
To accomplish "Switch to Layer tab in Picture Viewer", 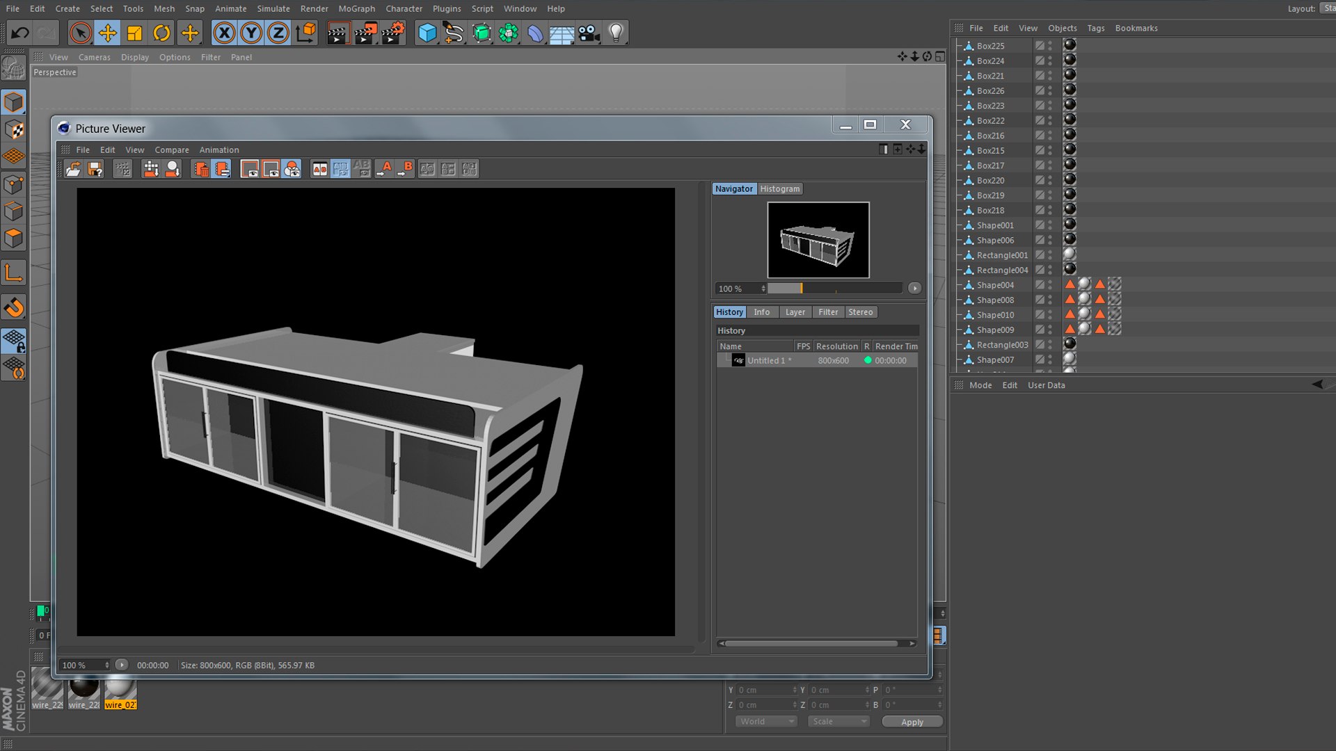I will pos(795,312).
